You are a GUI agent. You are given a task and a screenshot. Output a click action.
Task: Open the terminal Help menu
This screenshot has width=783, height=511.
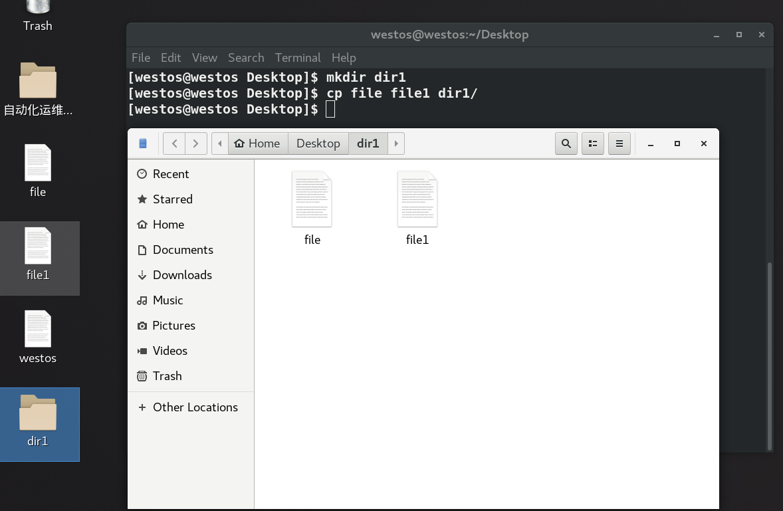[344, 58]
